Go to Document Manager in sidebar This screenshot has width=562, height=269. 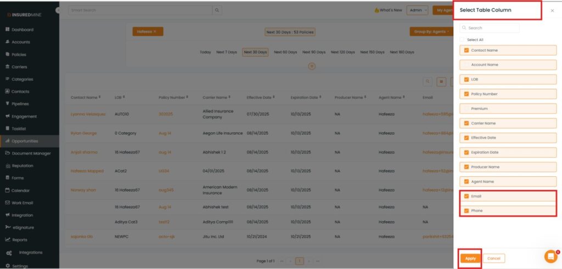click(31, 153)
